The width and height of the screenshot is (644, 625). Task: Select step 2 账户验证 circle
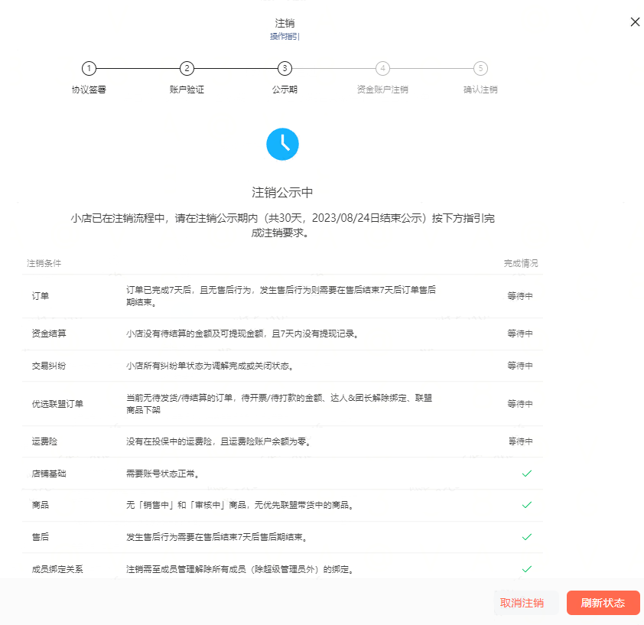(187, 68)
